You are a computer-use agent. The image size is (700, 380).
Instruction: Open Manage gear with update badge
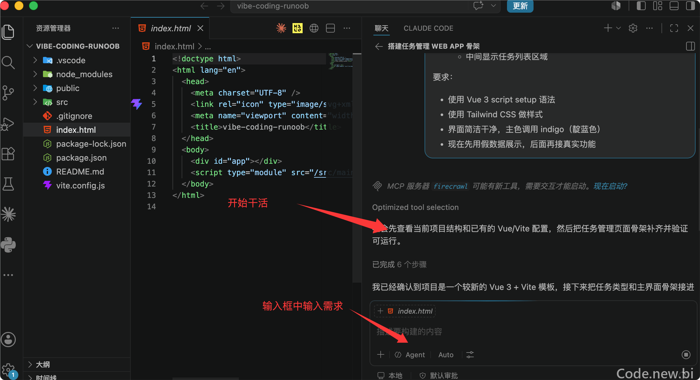tap(8, 370)
